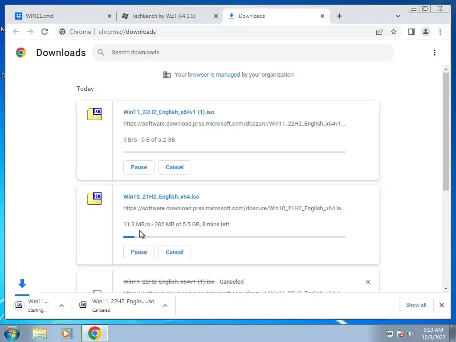Pause the Win10_21H2 download
Viewport: 456px width, 342px height.
tap(139, 252)
